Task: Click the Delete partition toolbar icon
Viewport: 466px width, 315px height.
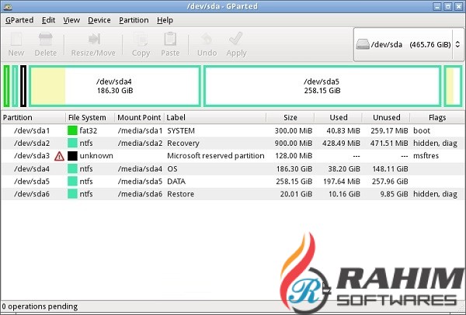Action: point(46,40)
